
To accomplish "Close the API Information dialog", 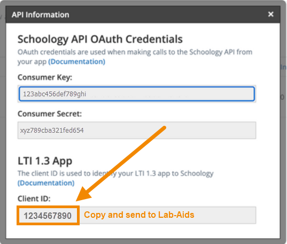I will [x=271, y=14].
